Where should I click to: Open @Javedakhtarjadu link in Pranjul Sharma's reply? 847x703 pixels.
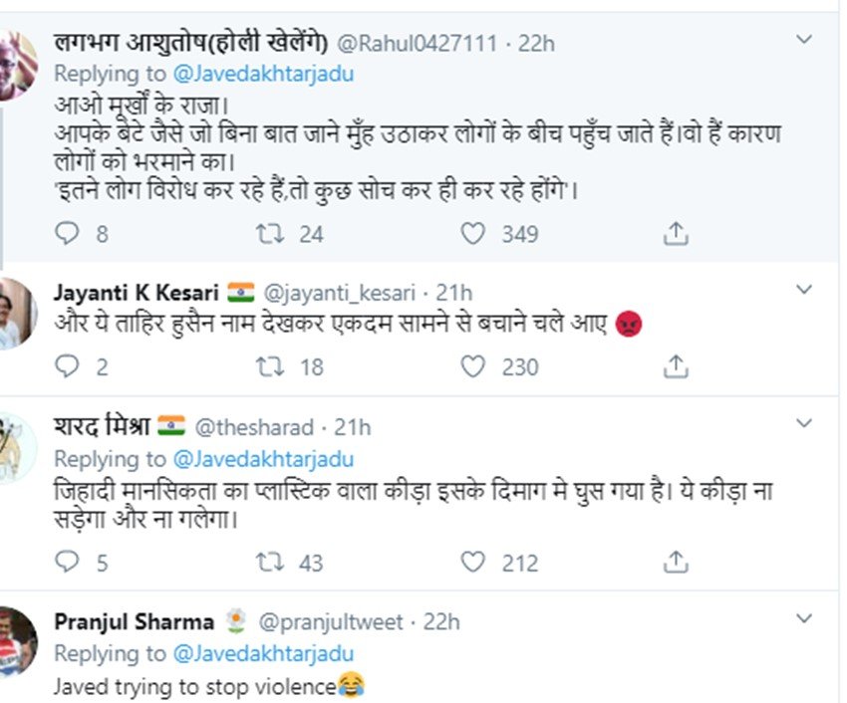click(x=262, y=654)
